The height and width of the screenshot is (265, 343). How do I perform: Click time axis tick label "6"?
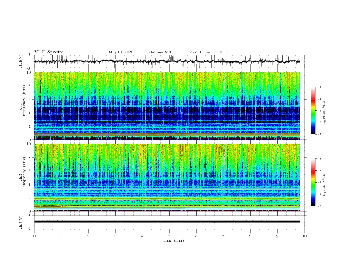[x=196, y=236]
